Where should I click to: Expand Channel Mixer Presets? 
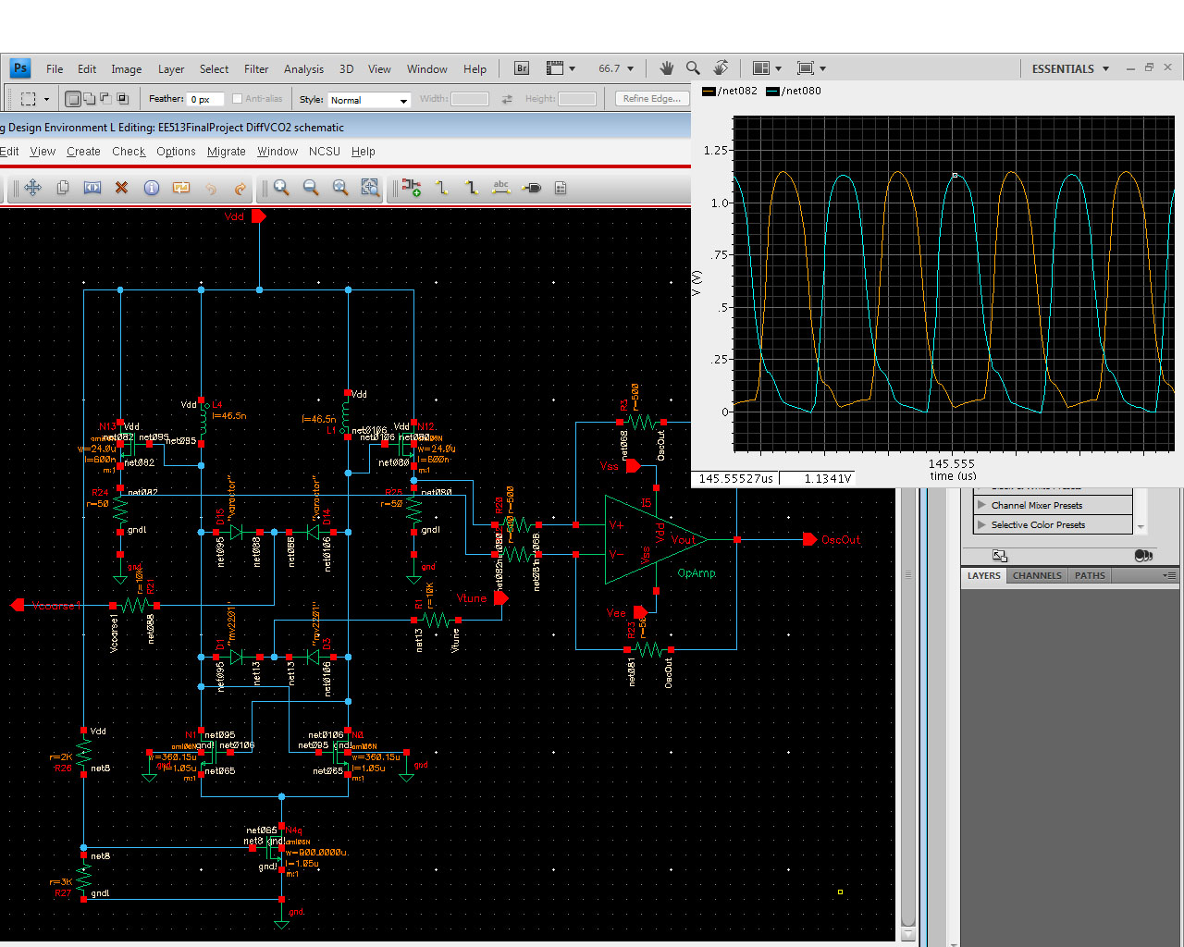[x=981, y=505]
